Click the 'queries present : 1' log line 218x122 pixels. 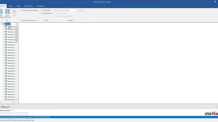(7, 110)
